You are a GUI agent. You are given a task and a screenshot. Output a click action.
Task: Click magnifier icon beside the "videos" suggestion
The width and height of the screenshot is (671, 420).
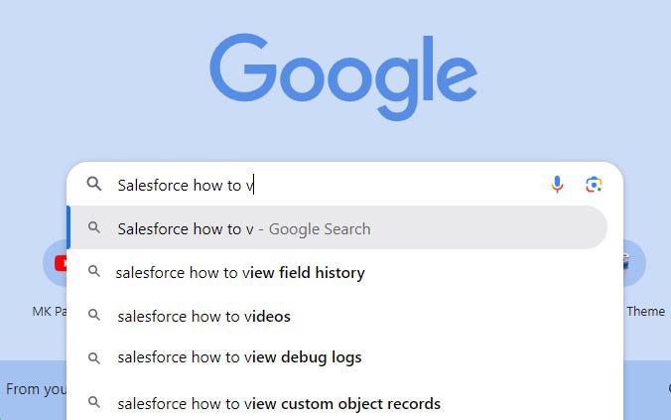click(94, 315)
